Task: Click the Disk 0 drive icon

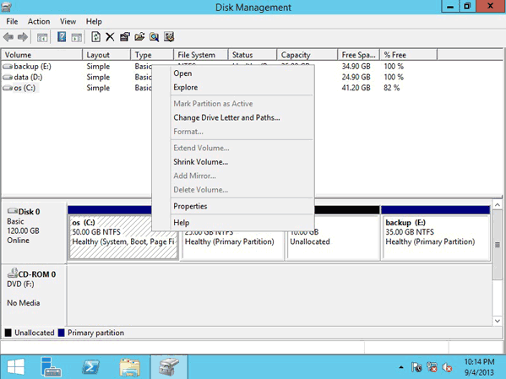Action: (x=13, y=211)
